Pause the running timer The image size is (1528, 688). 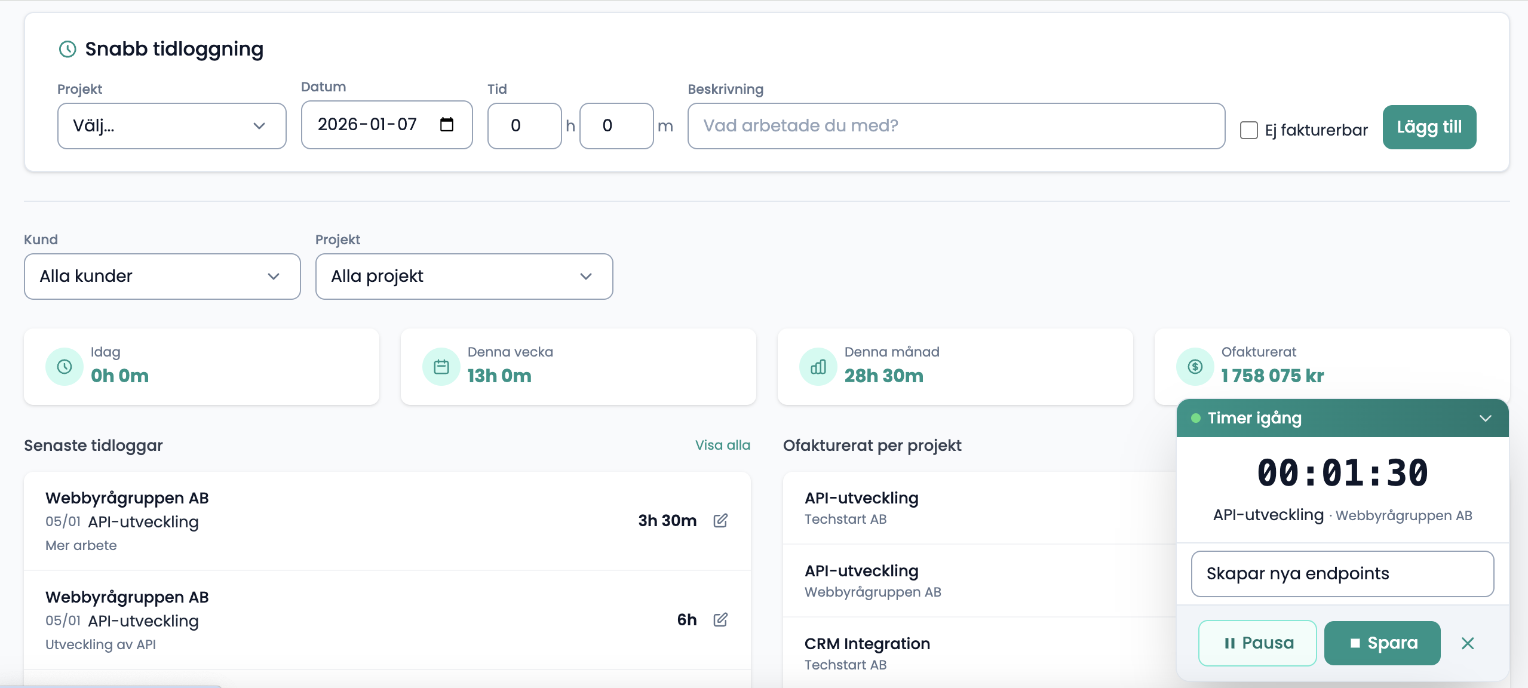click(x=1257, y=643)
